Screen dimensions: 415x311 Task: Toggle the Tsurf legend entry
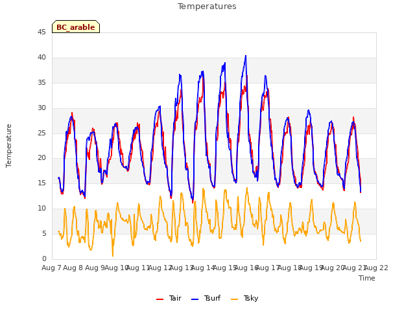point(206,298)
